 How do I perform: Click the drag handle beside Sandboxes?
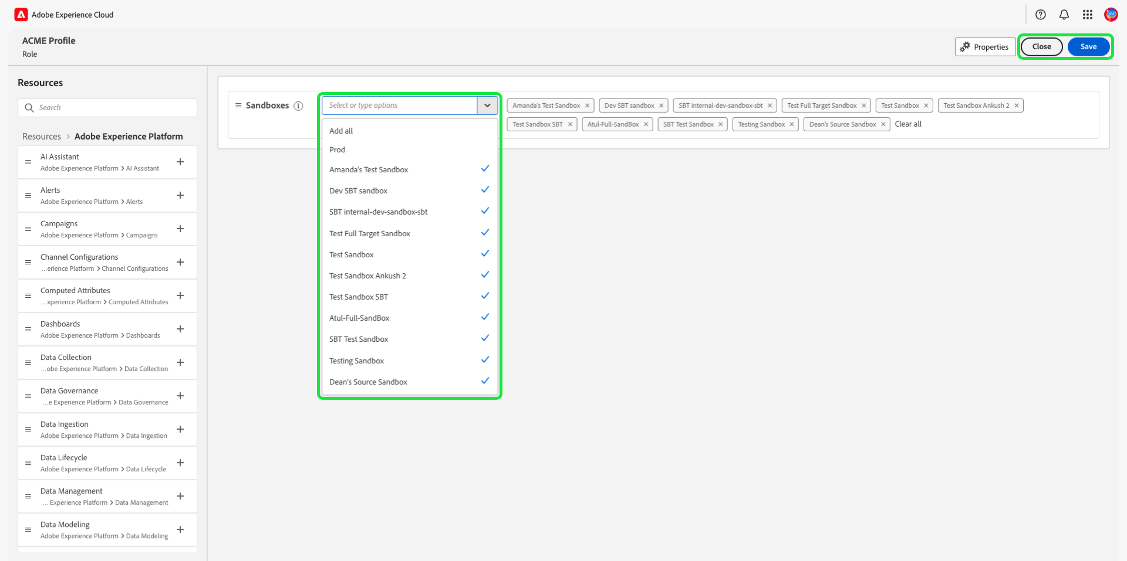tap(238, 106)
